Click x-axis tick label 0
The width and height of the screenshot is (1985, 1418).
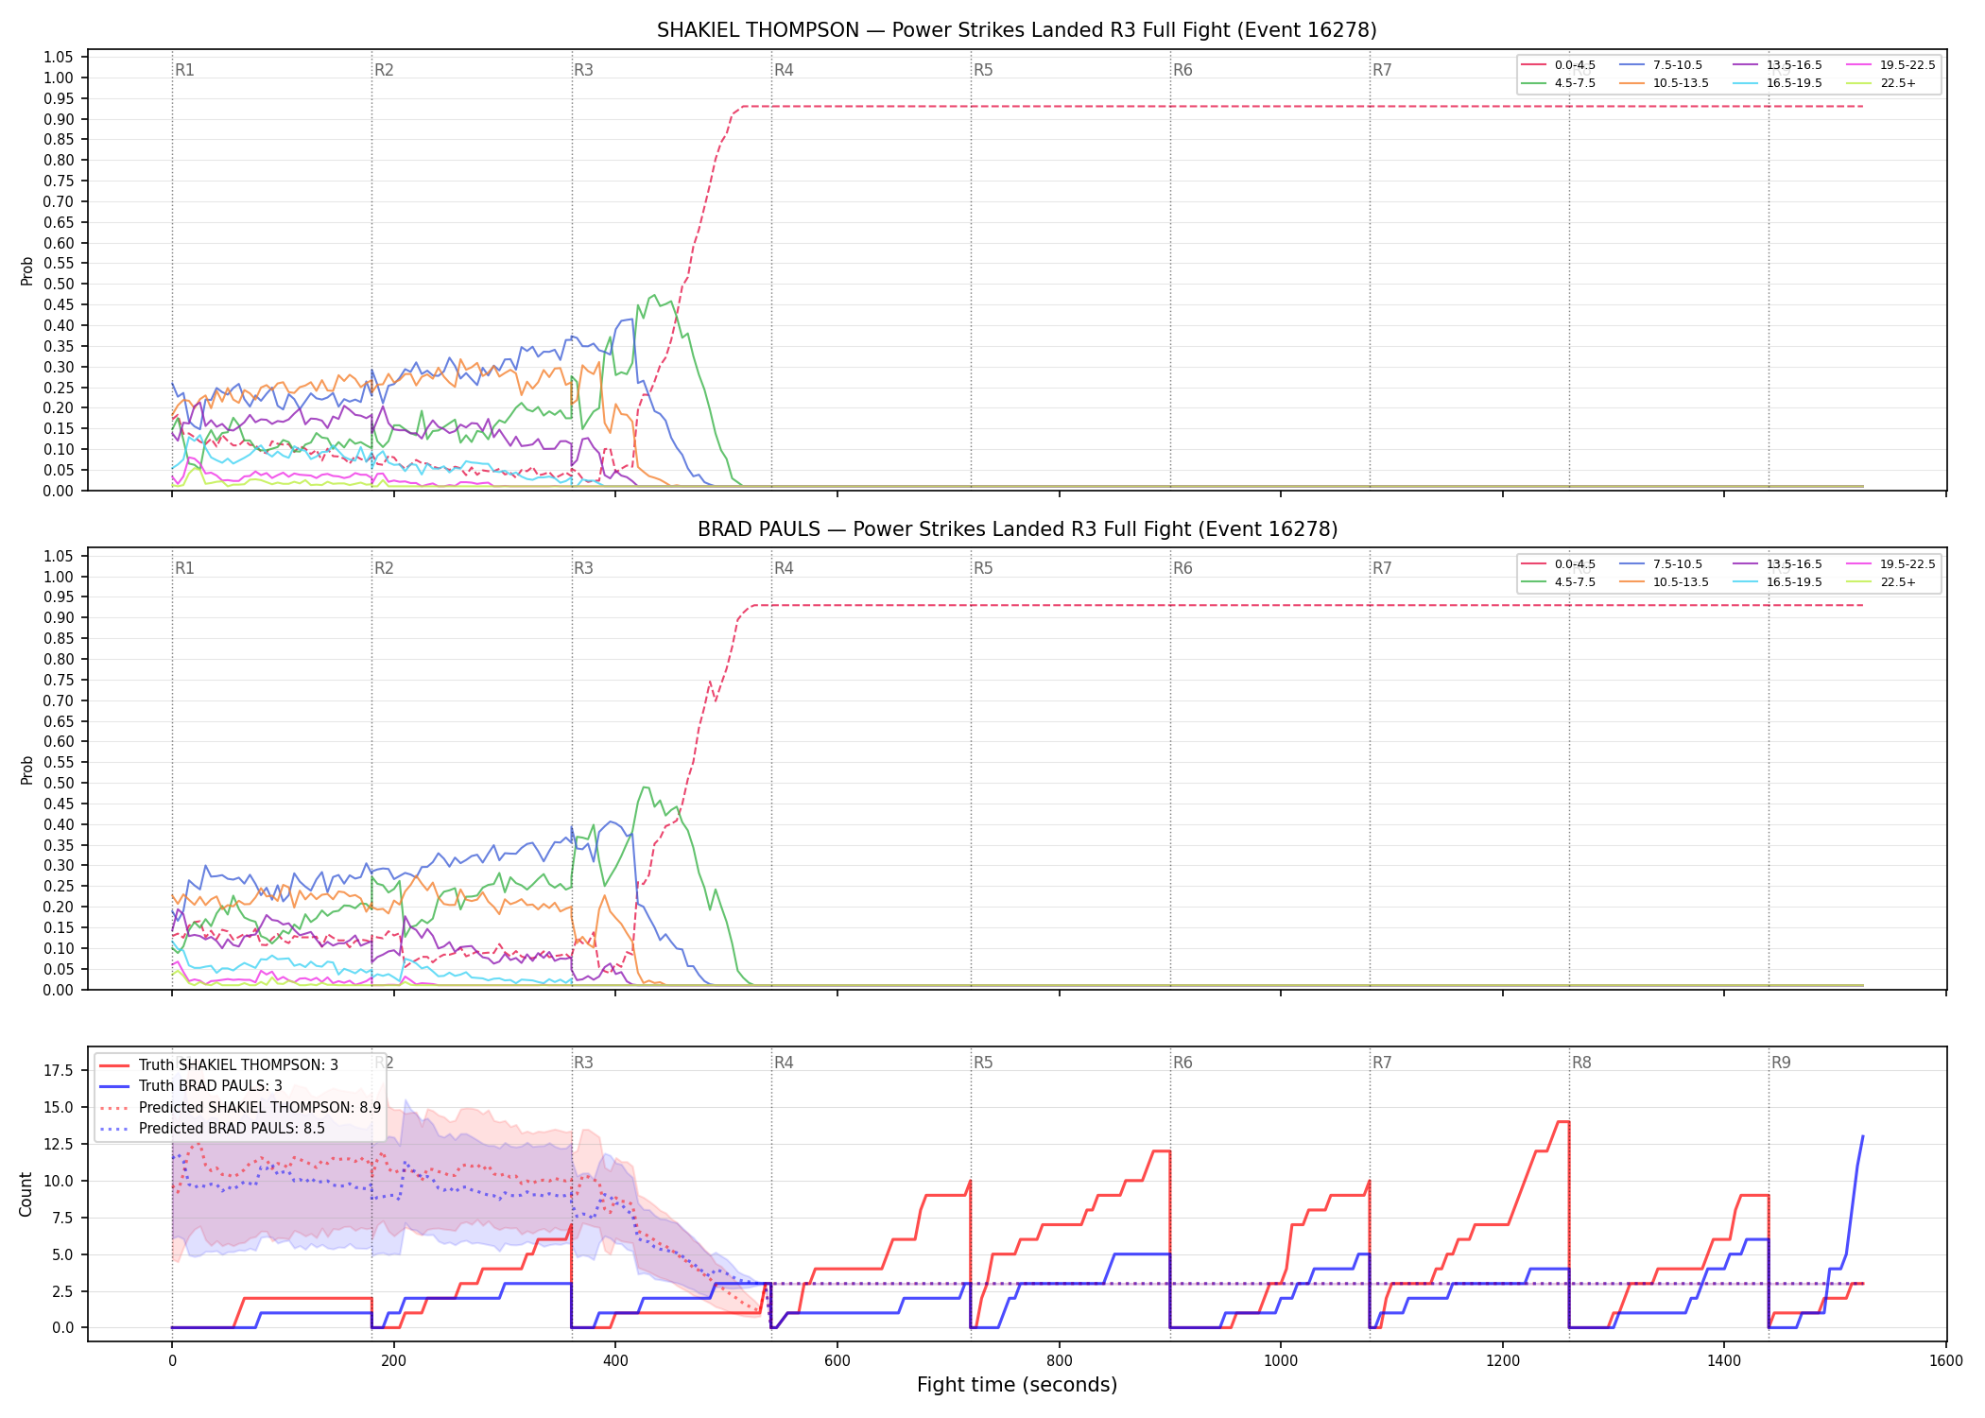tap(172, 1361)
